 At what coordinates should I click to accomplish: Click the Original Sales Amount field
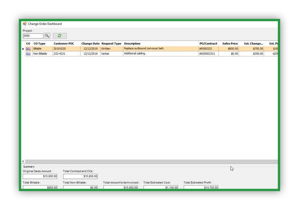[40, 176]
